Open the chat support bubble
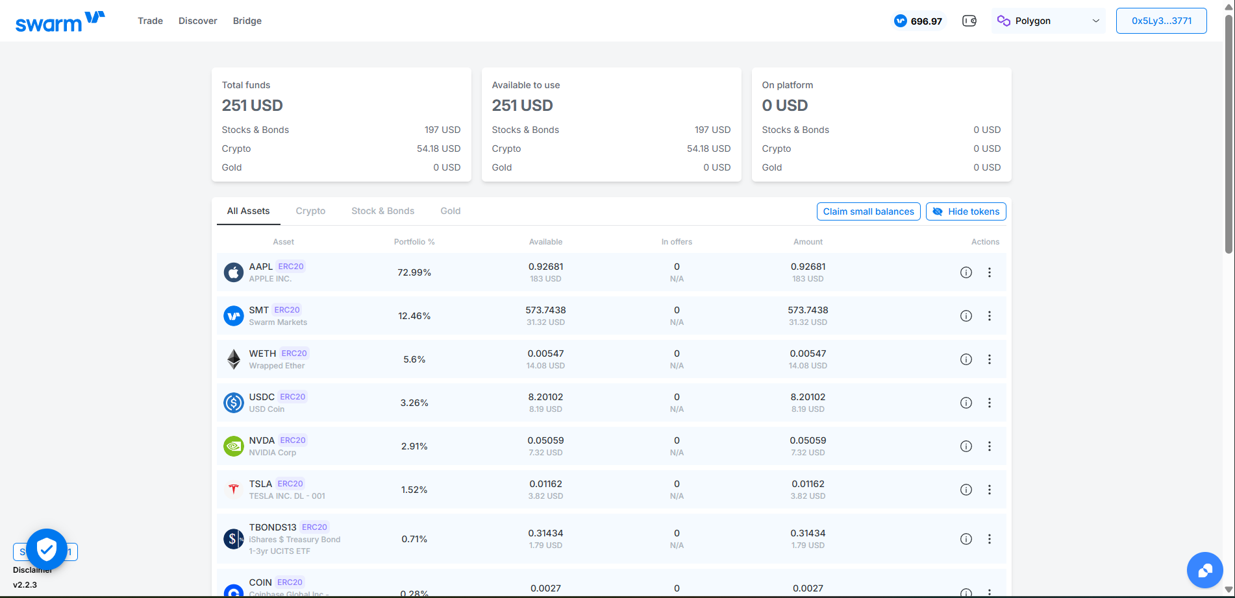Screen dimensions: 1235x598 [1204, 570]
